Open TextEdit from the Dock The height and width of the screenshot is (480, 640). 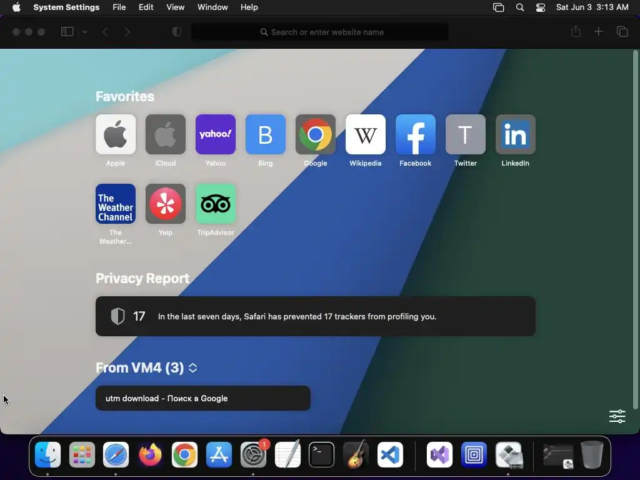[287, 454]
